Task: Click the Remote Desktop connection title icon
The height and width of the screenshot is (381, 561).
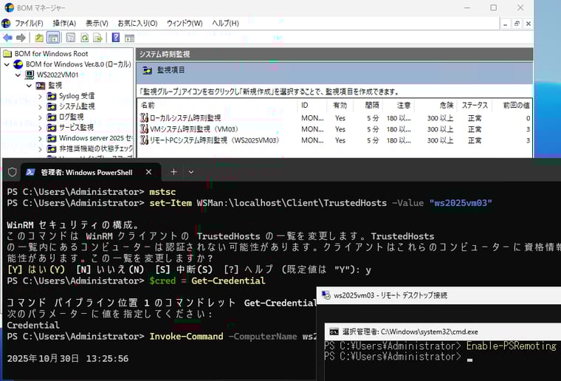Action: click(326, 295)
